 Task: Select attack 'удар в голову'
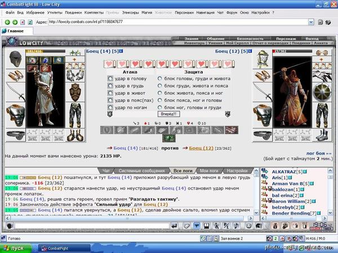click(x=110, y=79)
